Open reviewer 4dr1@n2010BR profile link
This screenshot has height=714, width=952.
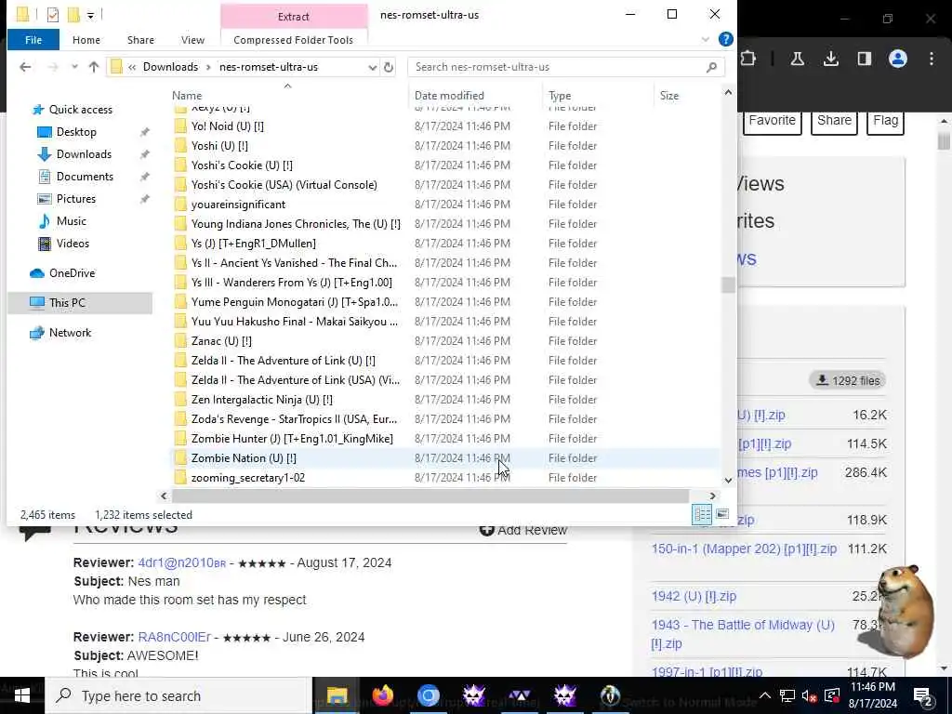[x=182, y=562]
